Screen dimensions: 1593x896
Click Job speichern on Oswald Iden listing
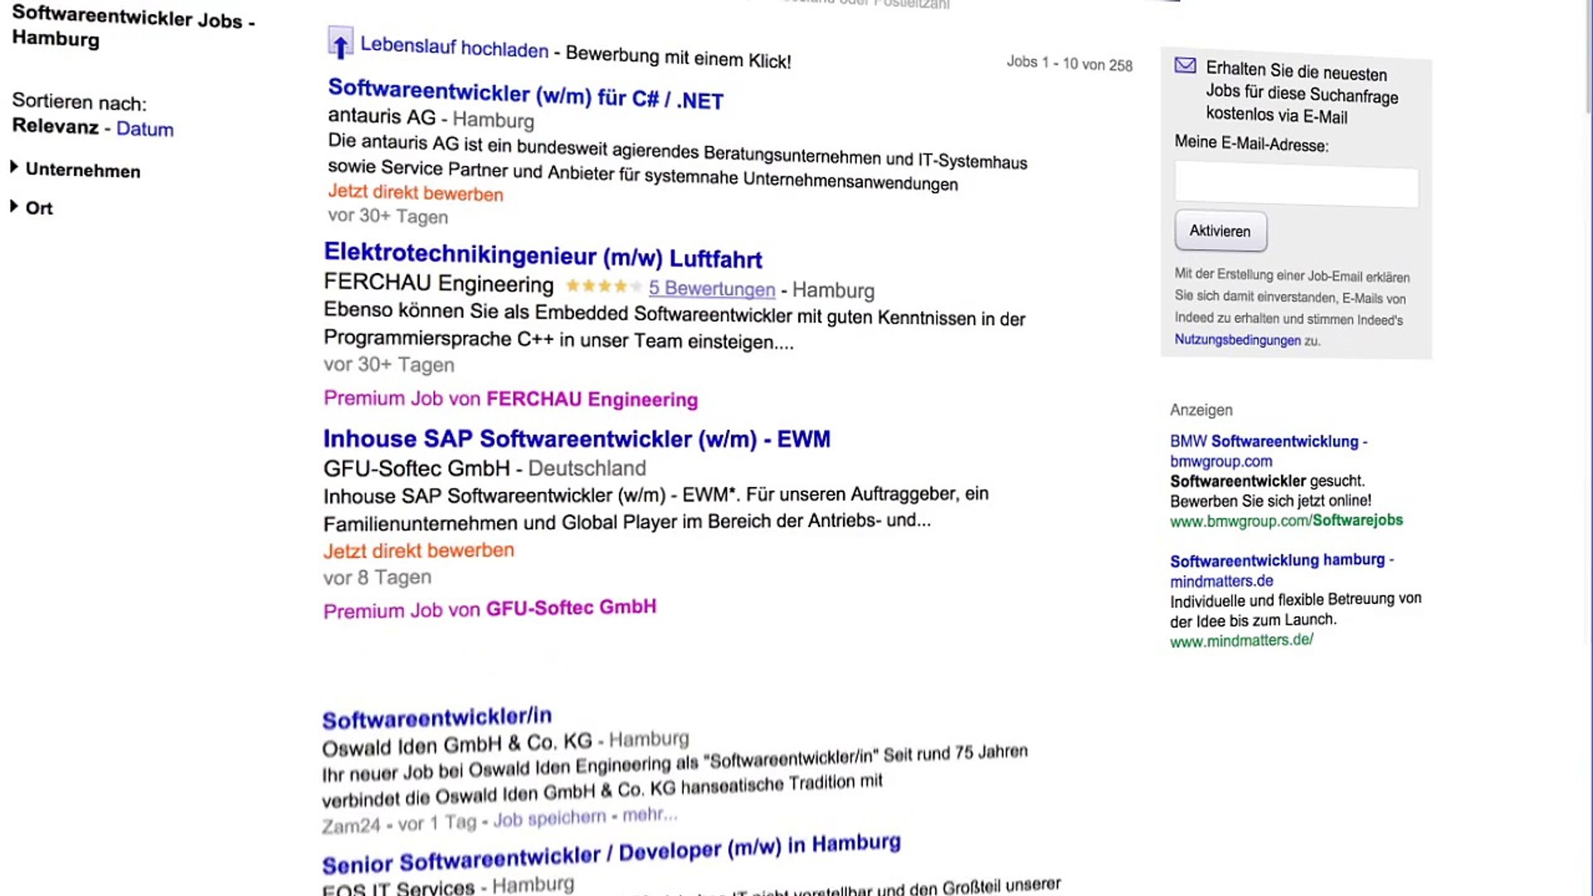[x=549, y=819]
